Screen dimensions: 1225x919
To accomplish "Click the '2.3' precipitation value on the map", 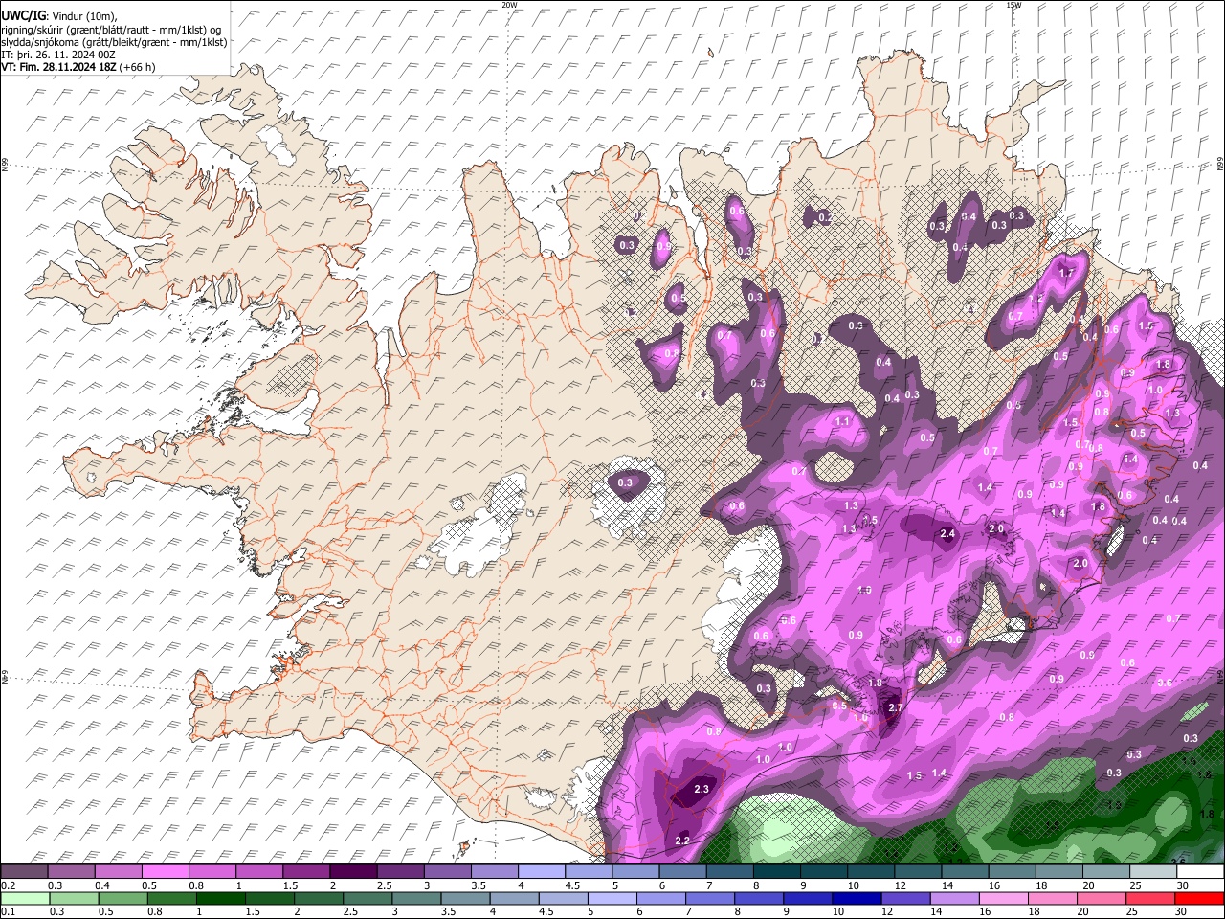I will 702,789.
